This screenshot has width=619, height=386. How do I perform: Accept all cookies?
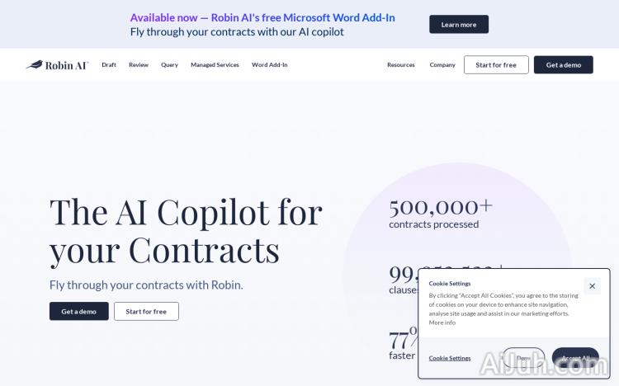575,358
